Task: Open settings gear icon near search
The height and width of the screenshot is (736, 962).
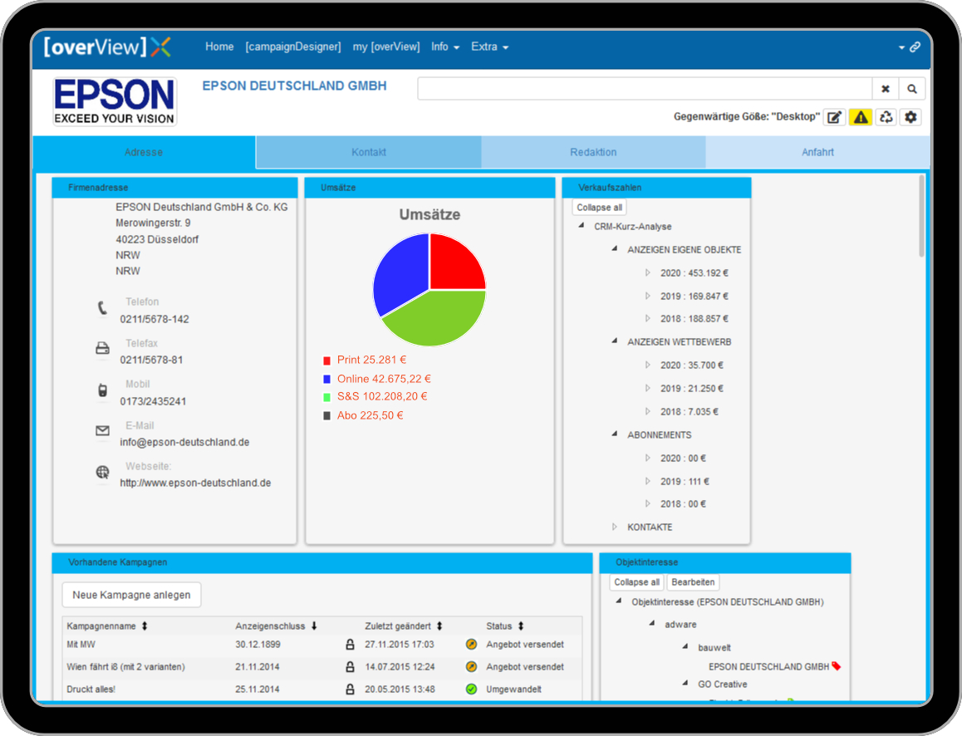Action: pos(911,117)
